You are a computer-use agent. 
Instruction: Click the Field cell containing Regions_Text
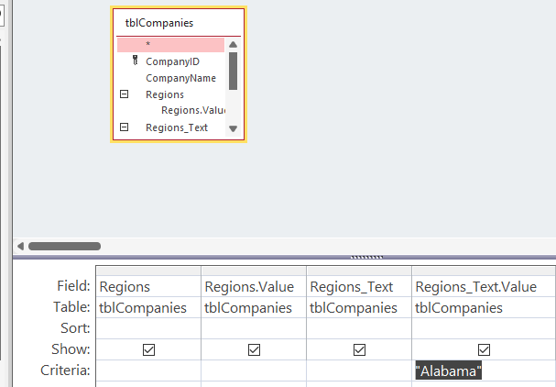click(359, 286)
